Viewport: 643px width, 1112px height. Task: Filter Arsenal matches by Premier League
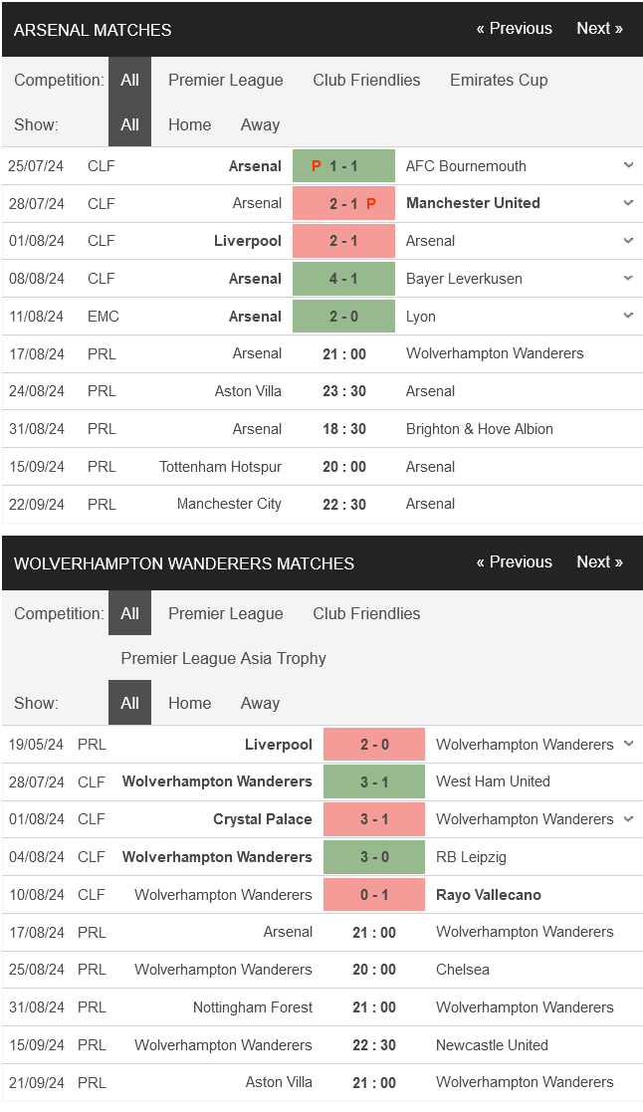(225, 80)
